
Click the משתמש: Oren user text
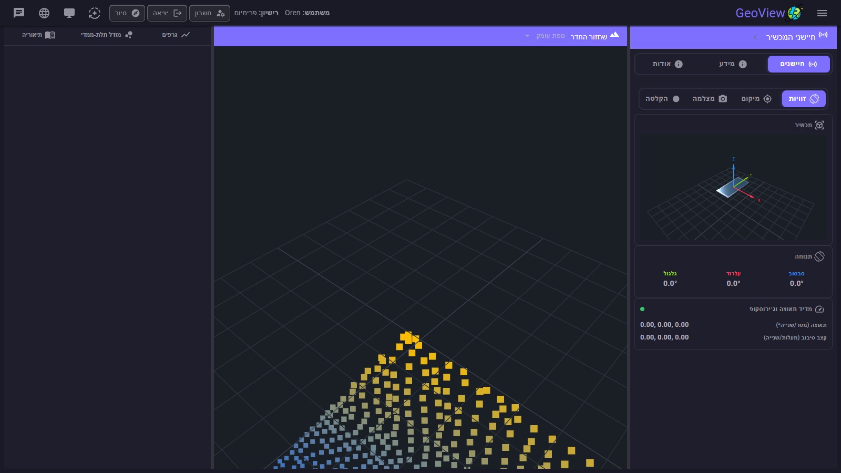(307, 13)
